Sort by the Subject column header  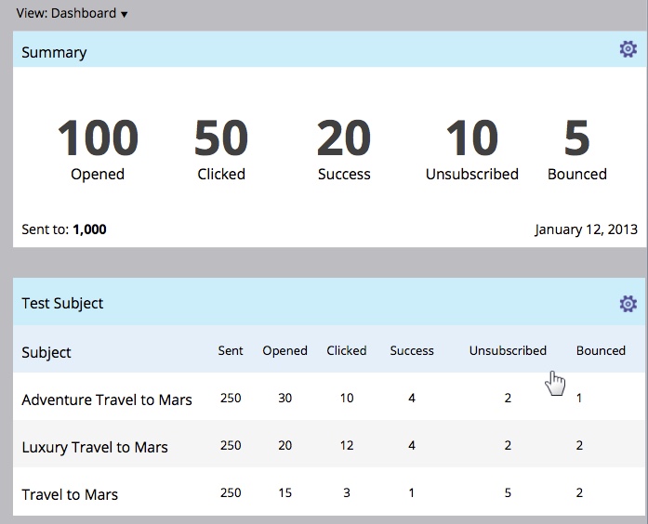[46, 352]
